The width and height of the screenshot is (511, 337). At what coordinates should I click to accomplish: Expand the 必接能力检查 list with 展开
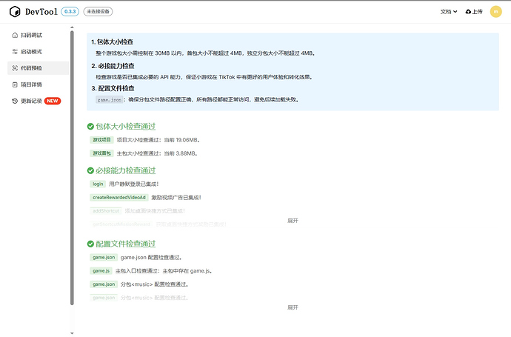(x=293, y=221)
